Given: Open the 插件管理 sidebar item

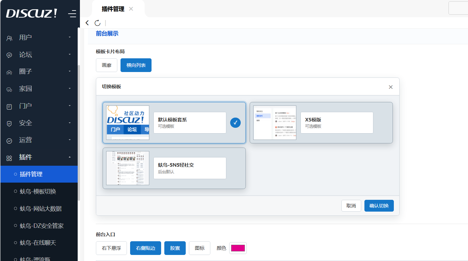Looking at the screenshot, I should [39, 174].
